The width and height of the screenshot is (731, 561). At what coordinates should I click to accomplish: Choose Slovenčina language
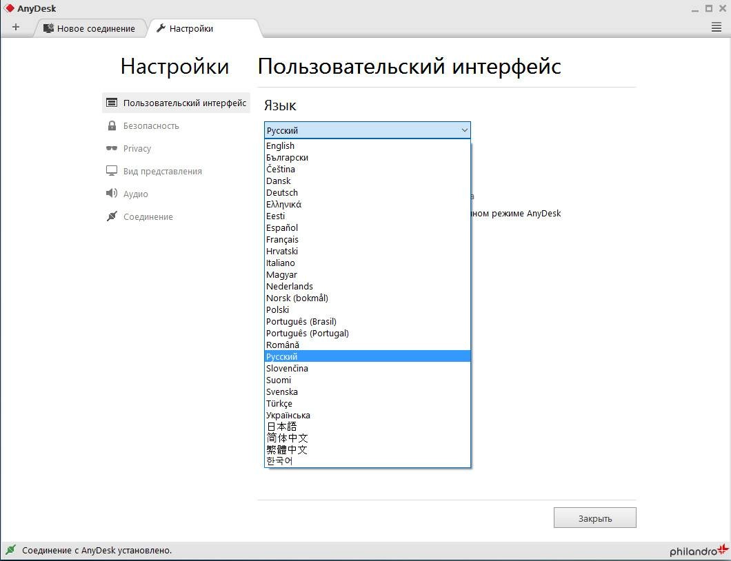coord(368,368)
